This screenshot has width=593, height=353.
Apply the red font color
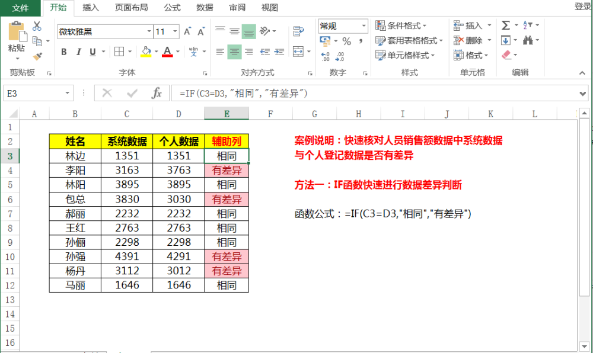point(167,52)
